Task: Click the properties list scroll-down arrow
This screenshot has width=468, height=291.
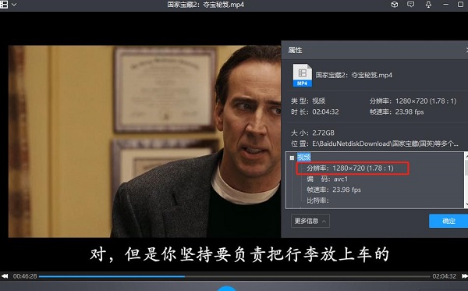Action: coord(466,205)
